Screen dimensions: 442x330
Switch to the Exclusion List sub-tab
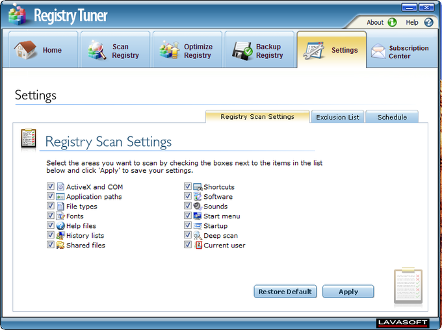pos(337,117)
